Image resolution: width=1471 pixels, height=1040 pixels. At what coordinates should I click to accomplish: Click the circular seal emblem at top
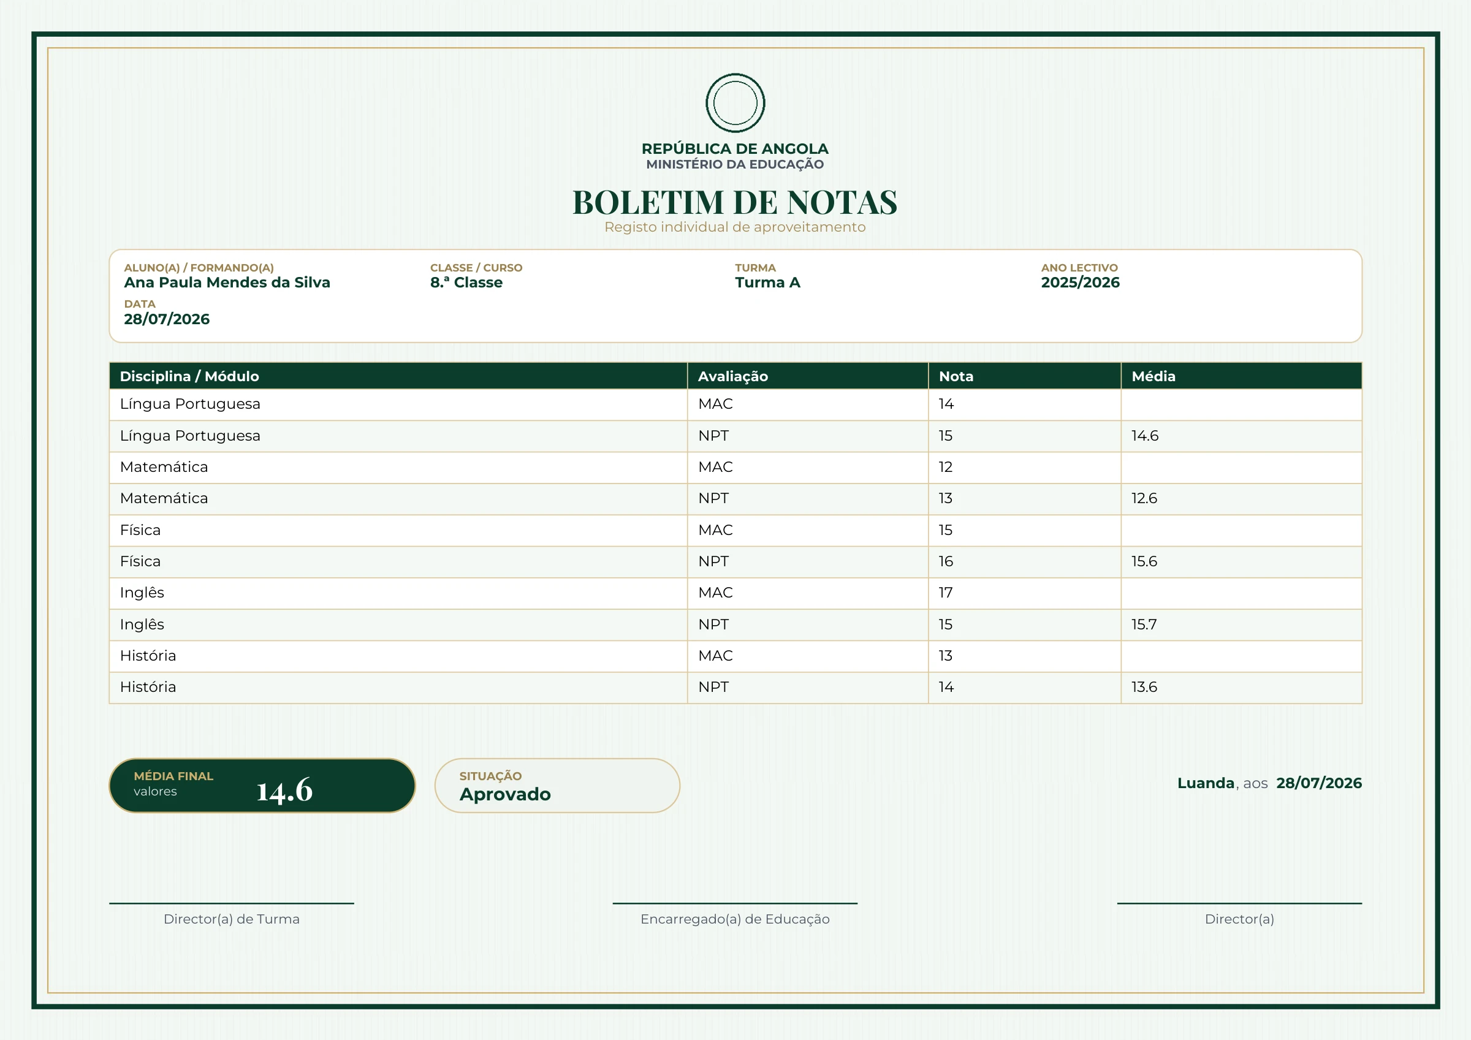[x=735, y=102]
